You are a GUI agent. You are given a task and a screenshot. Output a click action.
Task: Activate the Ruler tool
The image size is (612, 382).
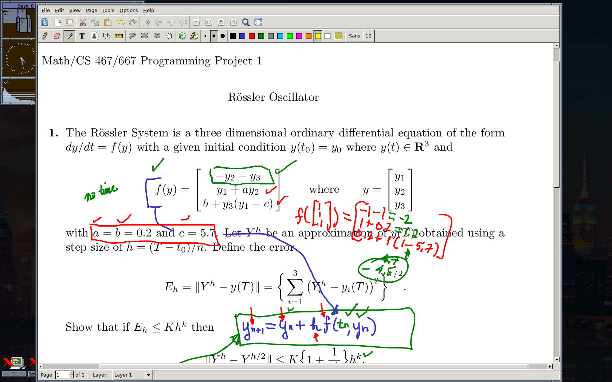[119, 36]
